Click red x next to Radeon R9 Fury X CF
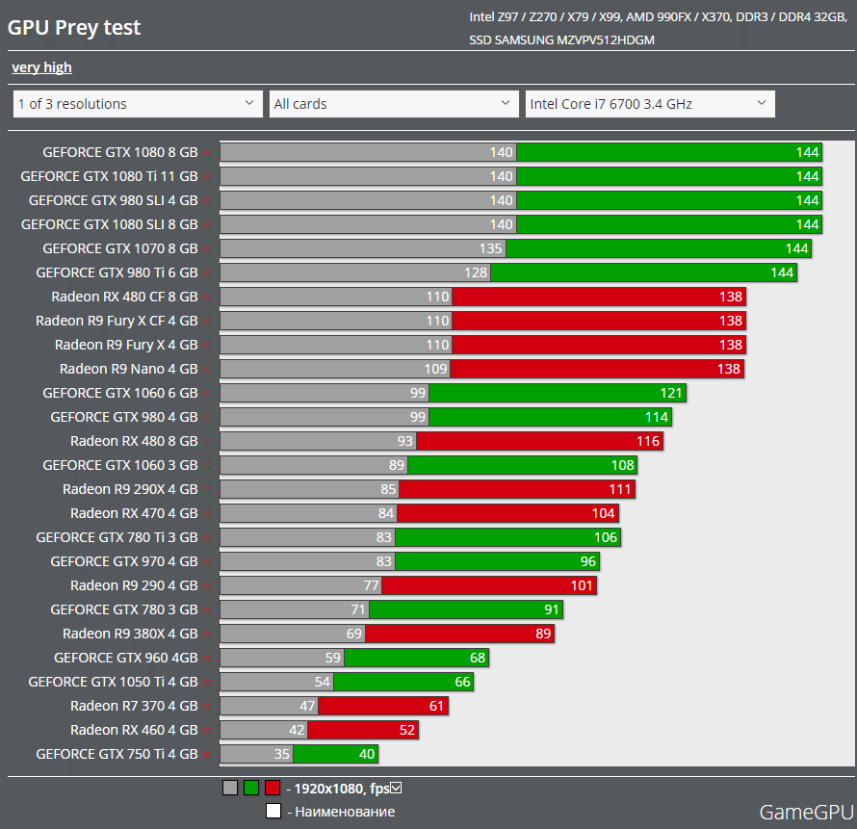This screenshot has width=857, height=829. tap(207, 322)
